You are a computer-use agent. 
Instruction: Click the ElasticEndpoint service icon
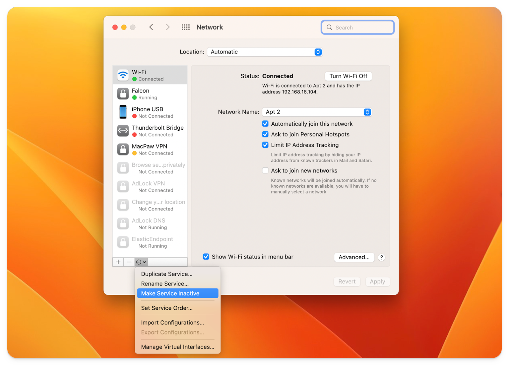coord(123,242)
